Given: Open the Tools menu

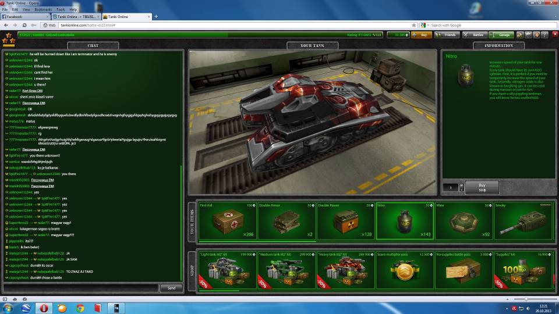Looking at the screenshot, I should 61,10.
